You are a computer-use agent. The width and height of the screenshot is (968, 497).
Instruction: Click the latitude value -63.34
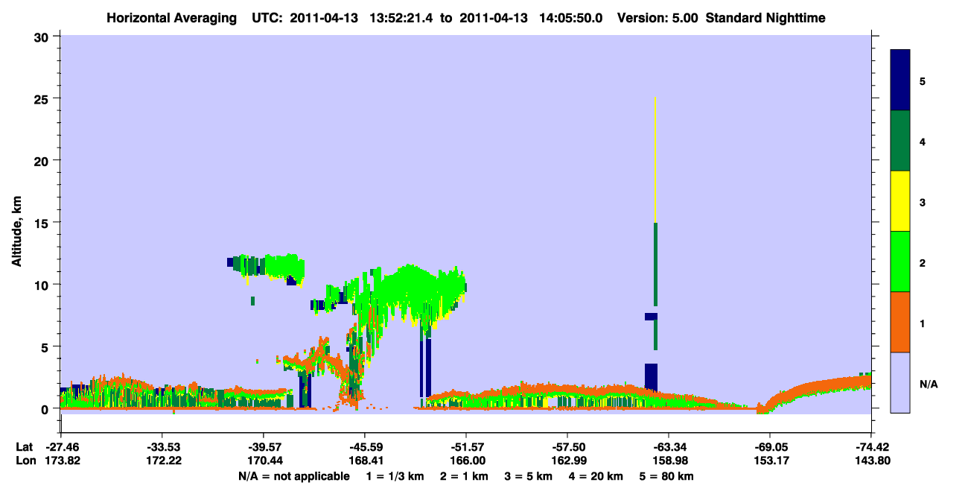pyautogui.click(x=669, y=447)
